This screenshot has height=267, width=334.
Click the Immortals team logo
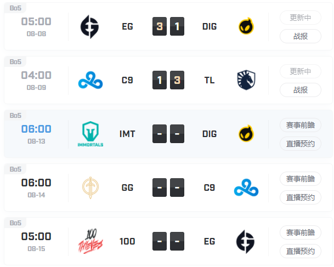(x=90, y=134)
